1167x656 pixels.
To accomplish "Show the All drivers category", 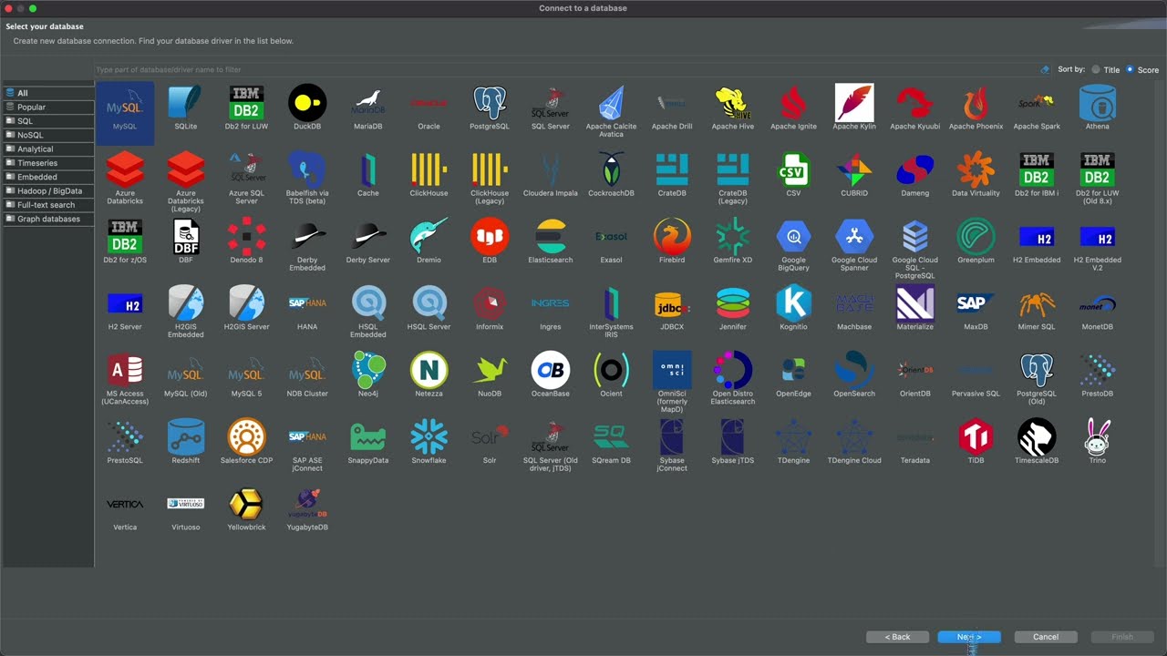I will coord(48,93).
